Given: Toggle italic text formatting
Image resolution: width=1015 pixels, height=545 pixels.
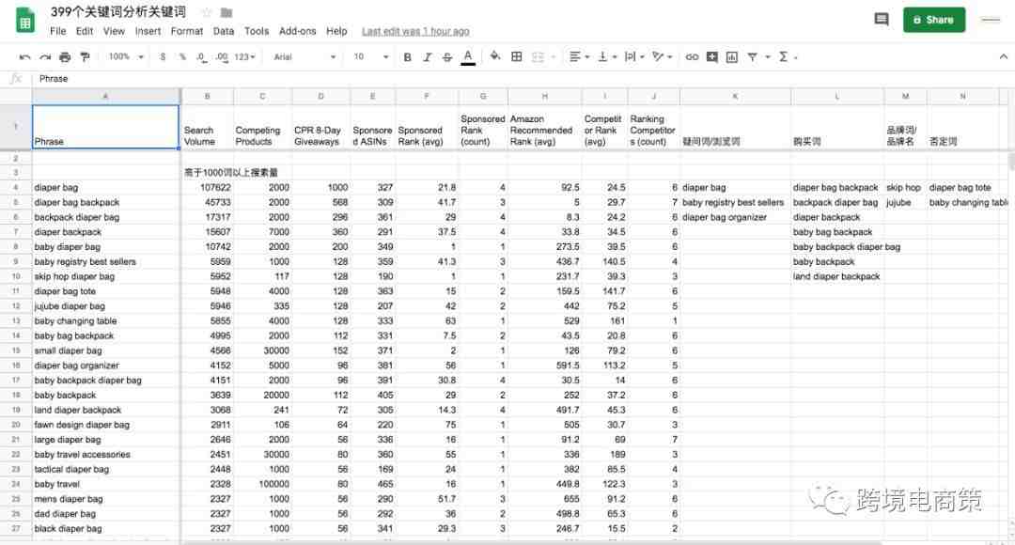Looking at the screenshot, I should pos(428,57).
